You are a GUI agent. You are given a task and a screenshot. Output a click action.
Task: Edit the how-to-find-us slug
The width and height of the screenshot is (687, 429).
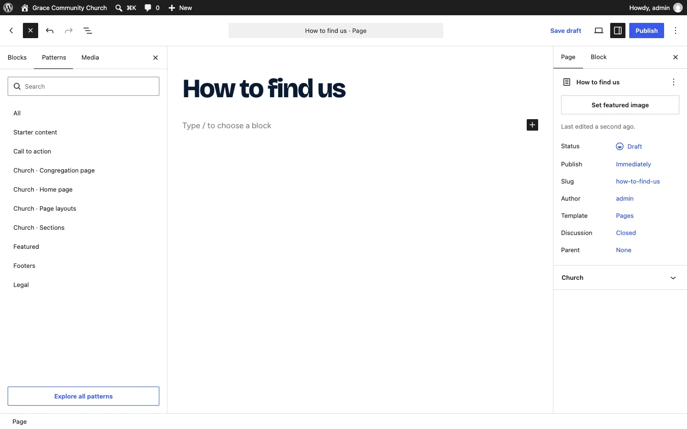click(x=638, y=182)
